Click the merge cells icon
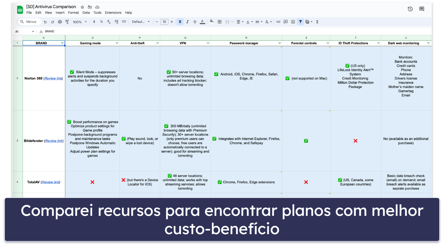Viewport: 444px width, 245px height. click(227, 22)
